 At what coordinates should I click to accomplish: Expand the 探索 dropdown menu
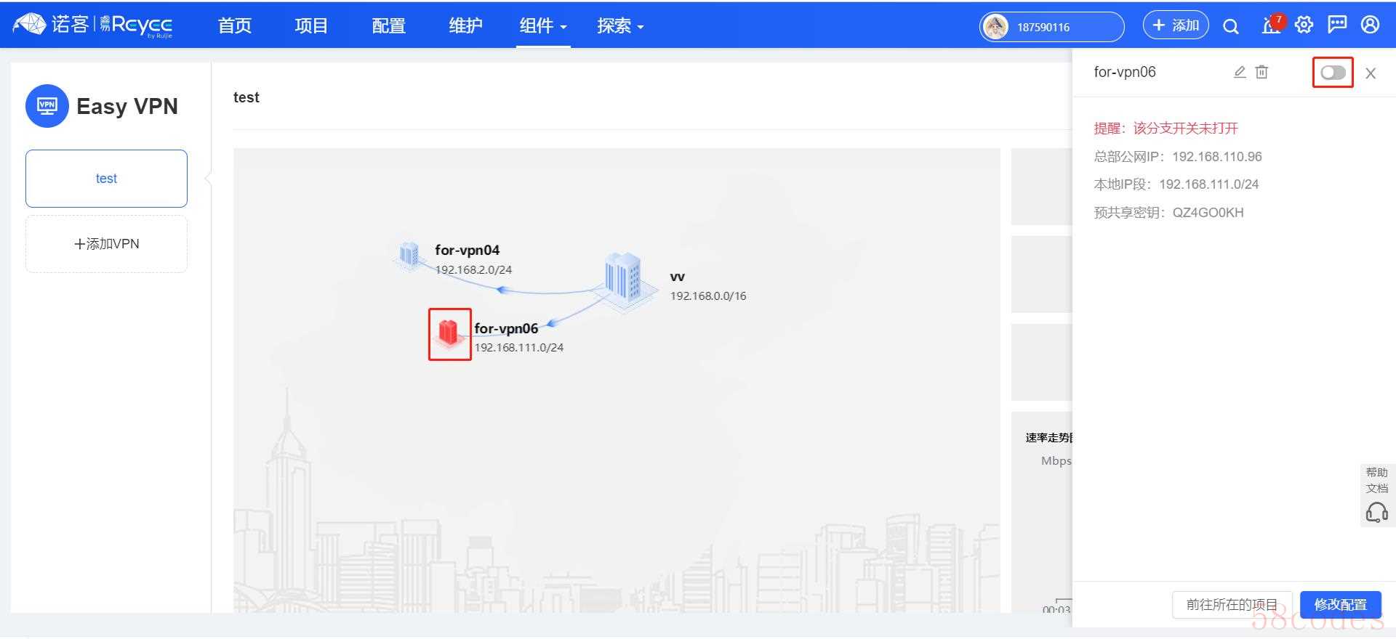coord(619,26)
